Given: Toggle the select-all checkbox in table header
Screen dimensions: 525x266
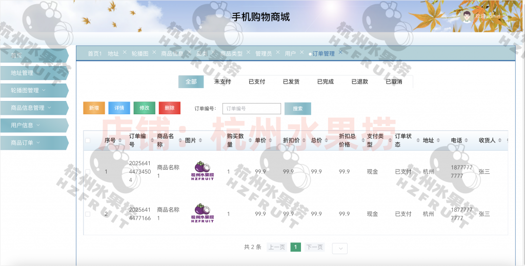Looking at the screenshot, I should 88,140.
